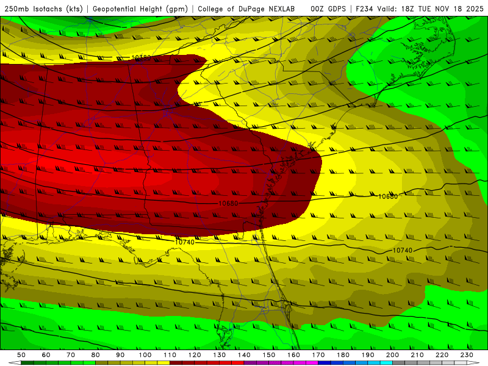The height and width of the screenshot is (366, 488).
Task: Click the 70 value on the legend scale
Action: click(x=71, y=355)
